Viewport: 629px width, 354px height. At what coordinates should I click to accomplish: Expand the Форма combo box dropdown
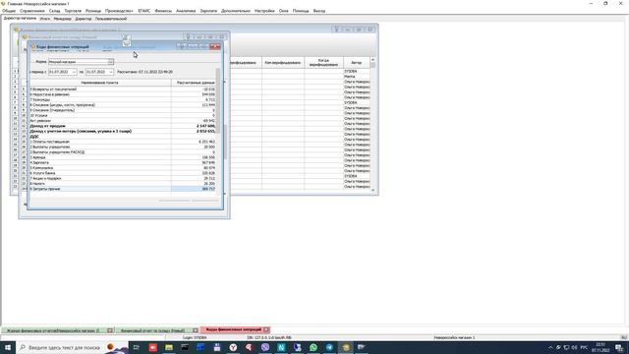(x=110, y=62)
